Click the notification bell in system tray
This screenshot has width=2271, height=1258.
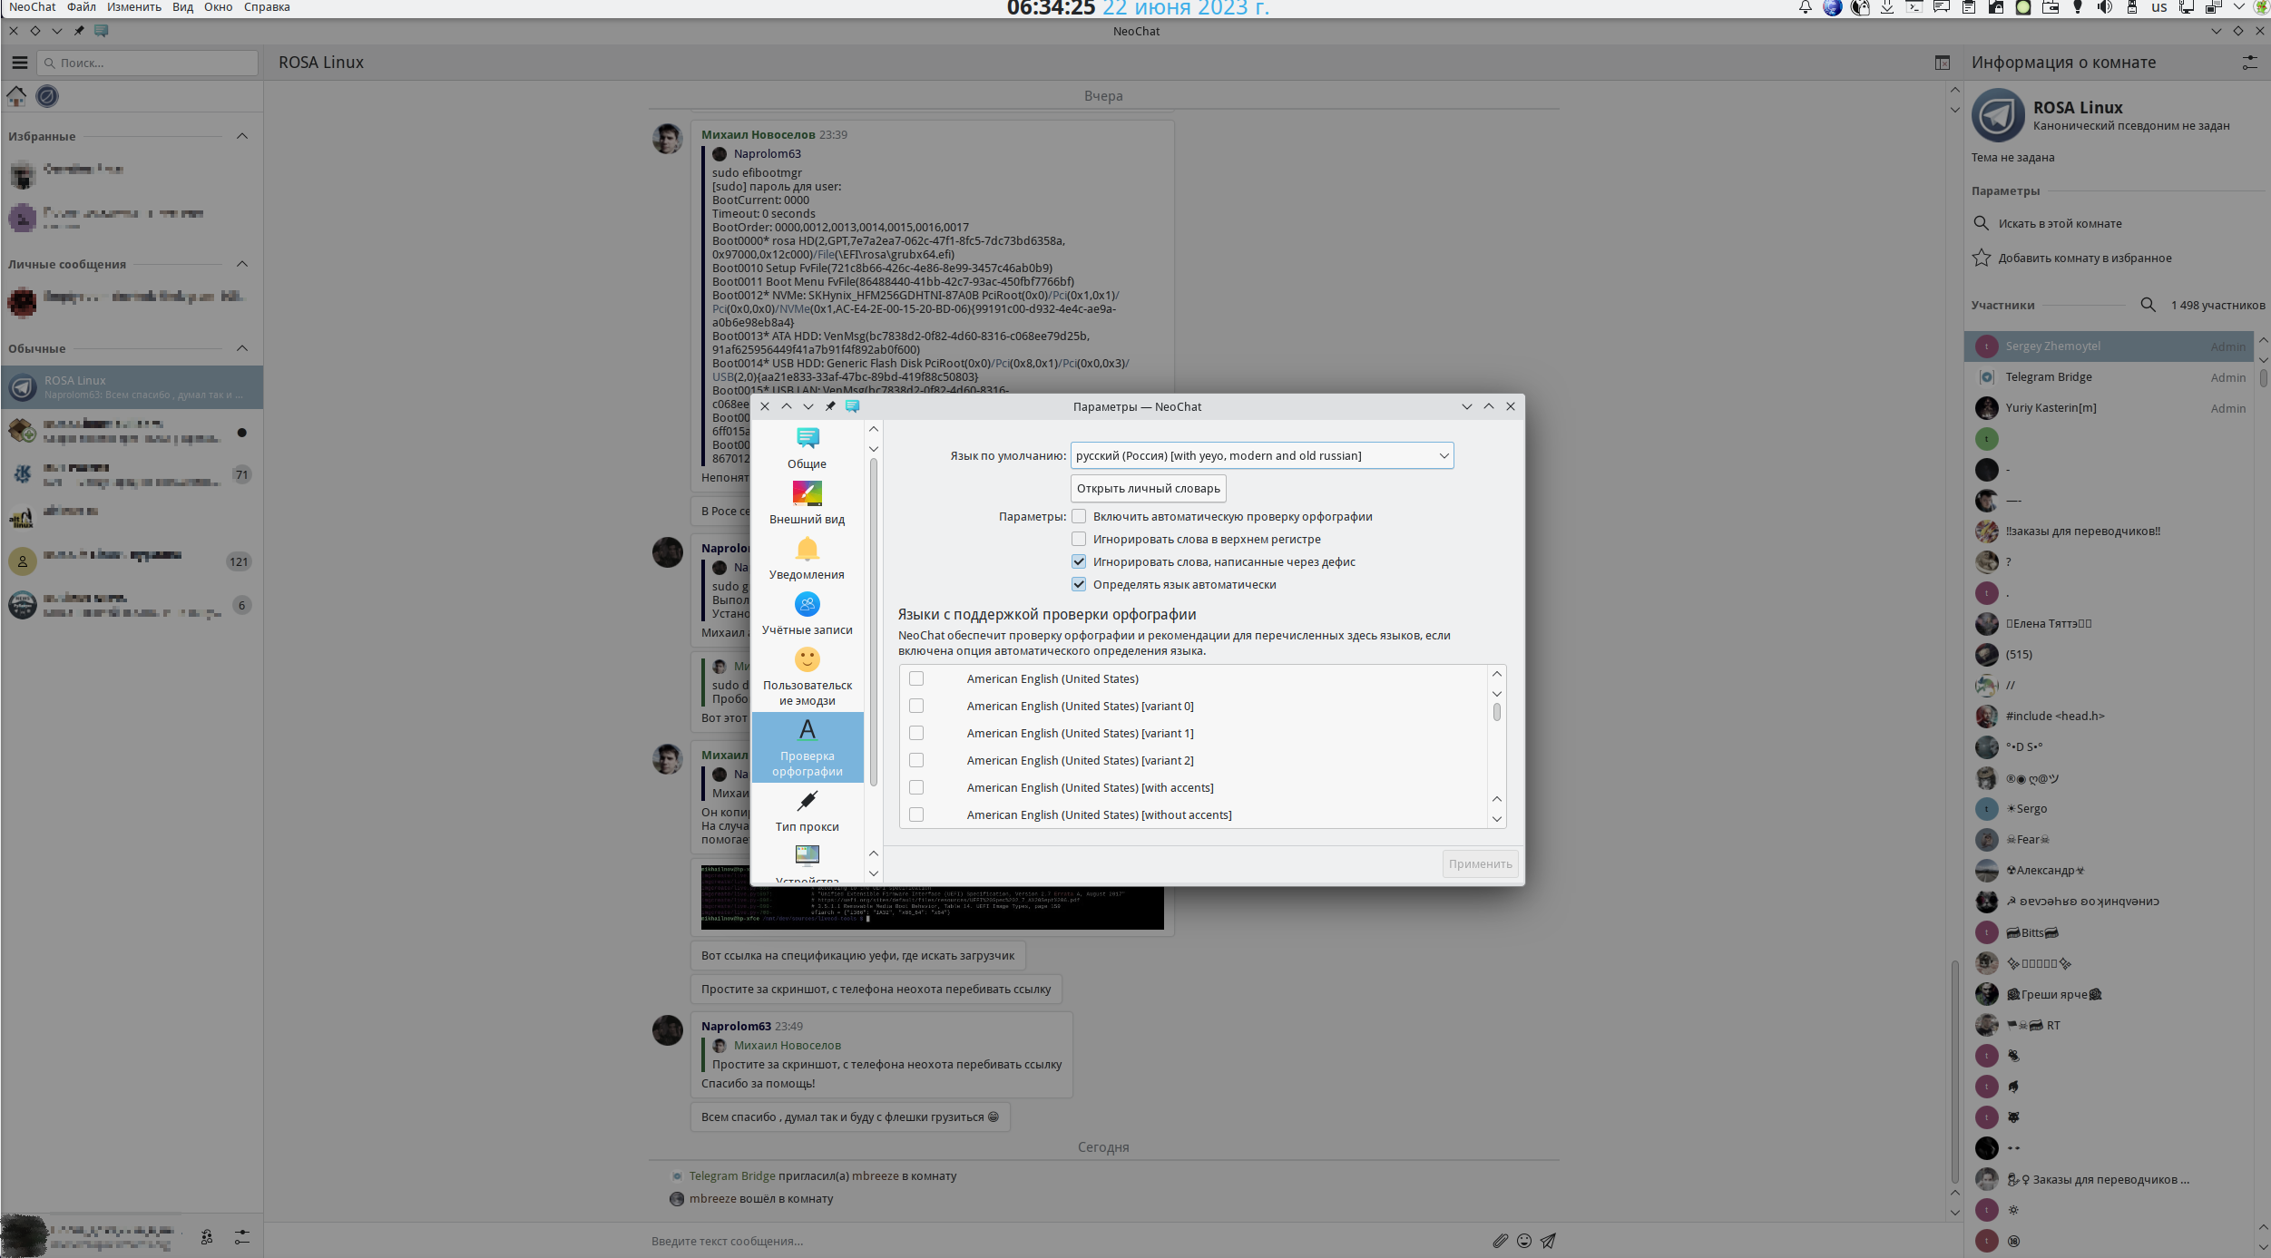point(1806,7)
